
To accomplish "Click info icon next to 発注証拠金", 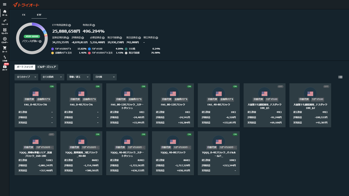I will pyautogui.click(x=140, y=38).
